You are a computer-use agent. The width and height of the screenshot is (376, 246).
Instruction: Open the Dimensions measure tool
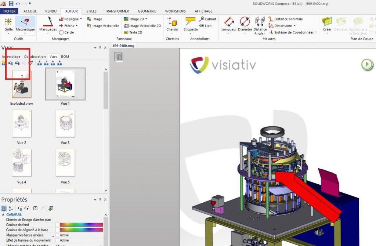[280, 26]
